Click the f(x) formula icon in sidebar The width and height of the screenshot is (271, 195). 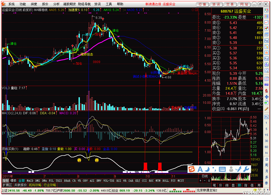(x=266, y=65)
